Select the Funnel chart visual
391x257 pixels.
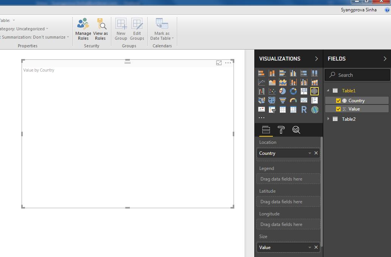click(x=282, y=100)
